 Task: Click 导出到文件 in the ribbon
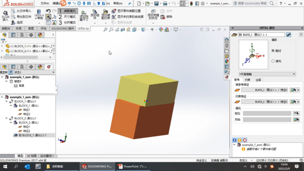[21, 17]
